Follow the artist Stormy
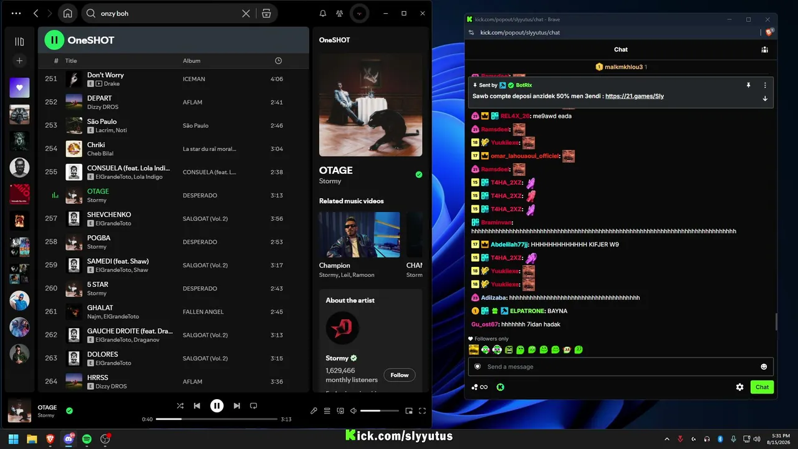798x449 pixels. pos(400,375)
